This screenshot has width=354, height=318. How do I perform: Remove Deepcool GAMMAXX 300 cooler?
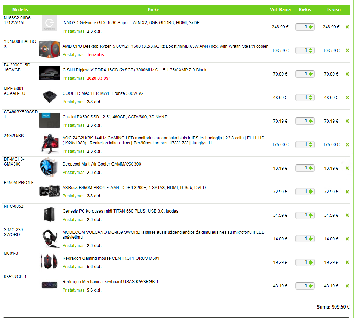[347, 168]
